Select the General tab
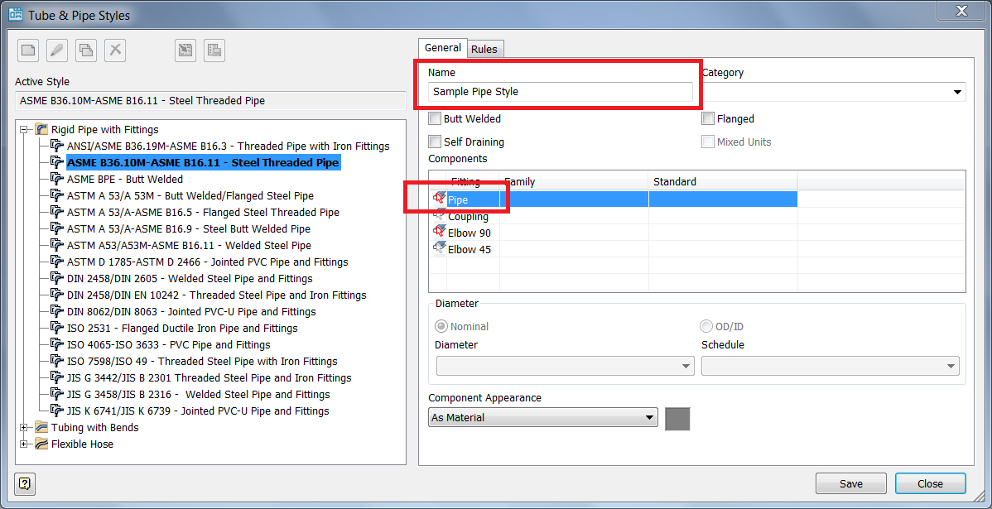Viewport: 992px width, 509px height. point(442,48)
